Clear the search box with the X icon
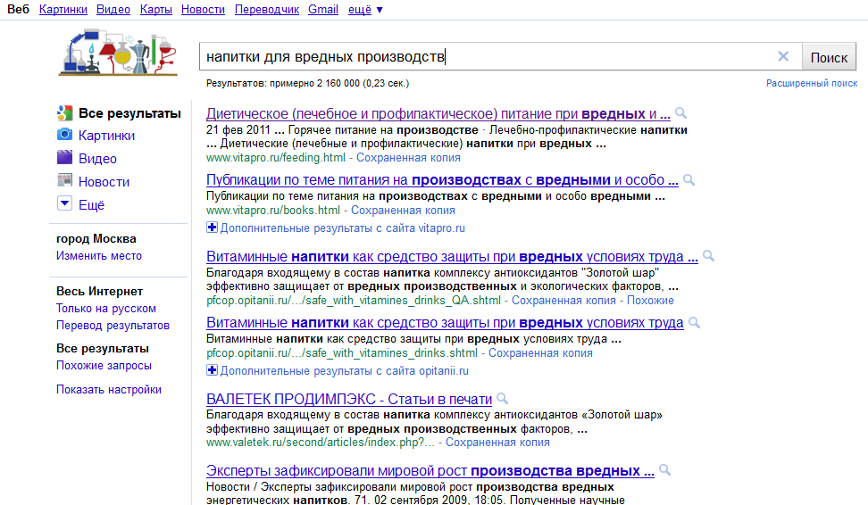Screen dimensions: 868x505 click(x=783, y=56)
